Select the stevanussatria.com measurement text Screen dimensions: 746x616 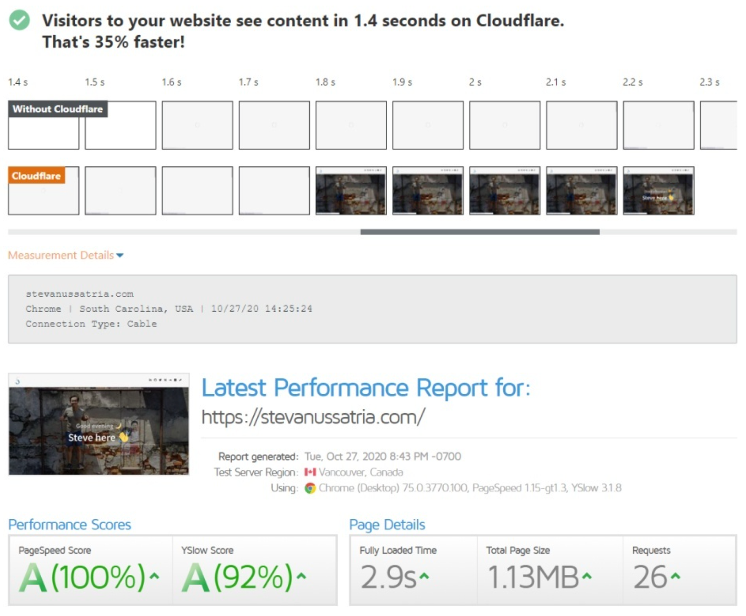click(x=80, y=294)
